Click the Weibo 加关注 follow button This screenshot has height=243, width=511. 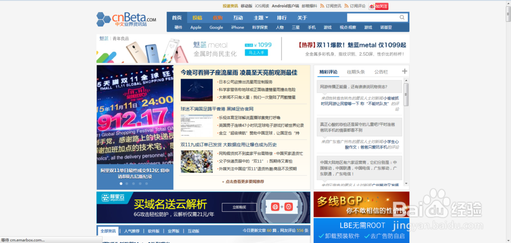click(x=378, y=6)
